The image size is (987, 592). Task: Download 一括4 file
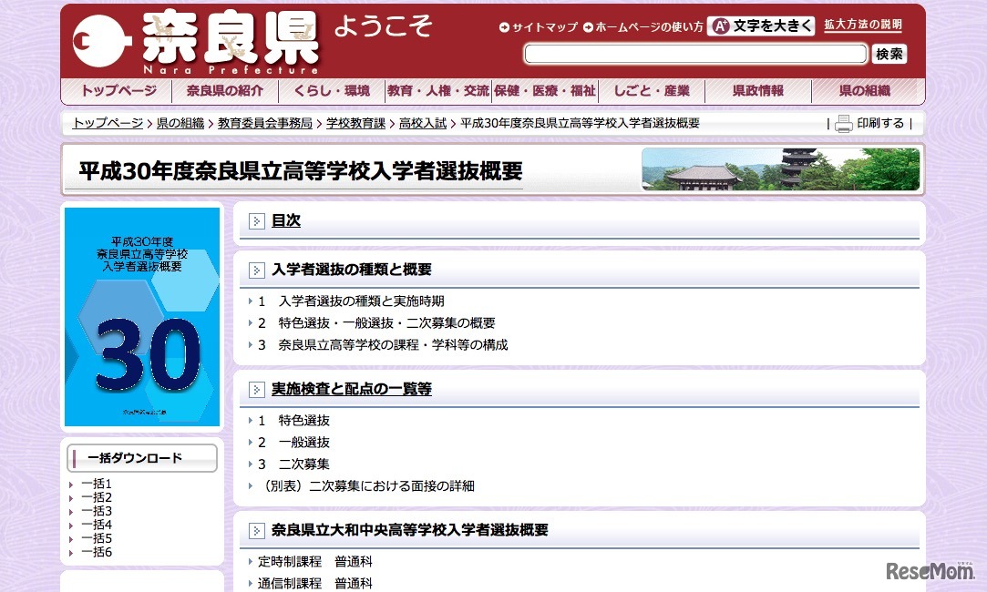pos(97,525)
